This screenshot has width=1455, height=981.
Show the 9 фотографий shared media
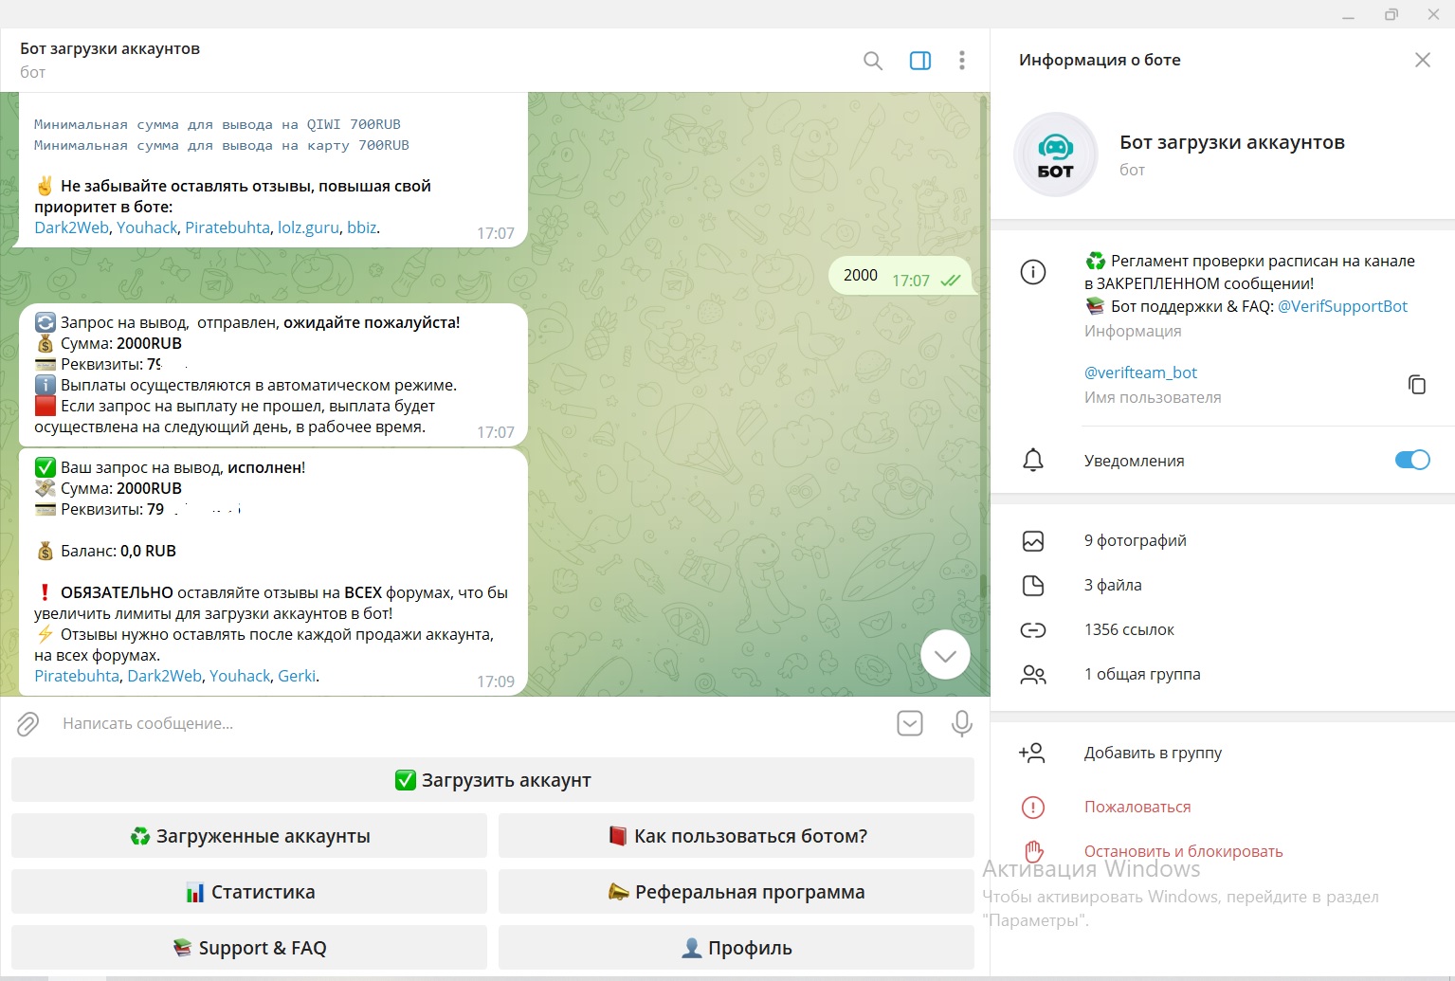click(x=1135, y=540)
